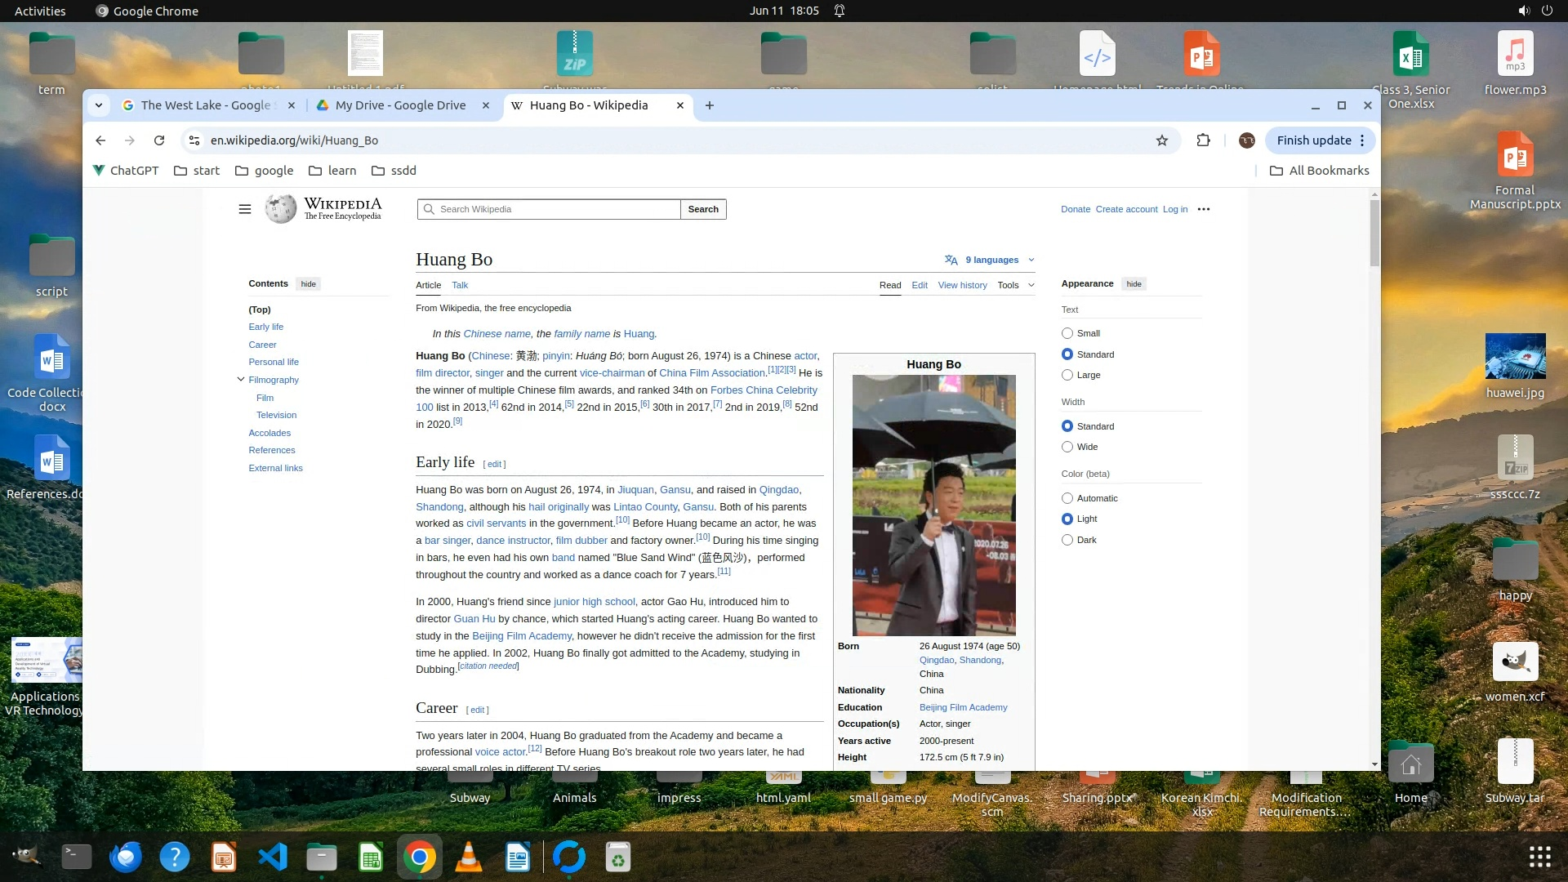
Task: Open the Talk tab of the article
Action: click(460, 285)
